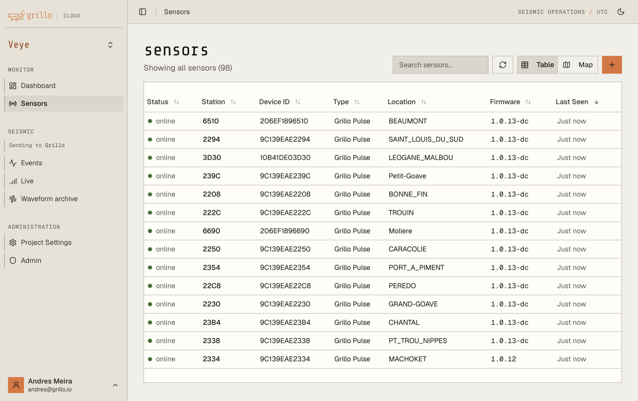This screenshot has width=638, height=401.
Task: Click GRAND-GOAVE location cell
Action: (x=413, y=304)
